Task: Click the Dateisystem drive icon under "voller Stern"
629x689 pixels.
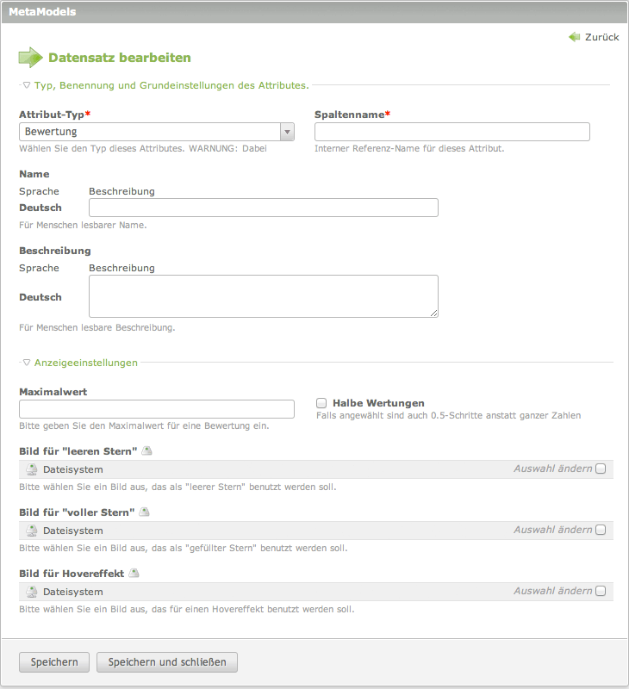Action: [x=32, y=531]
